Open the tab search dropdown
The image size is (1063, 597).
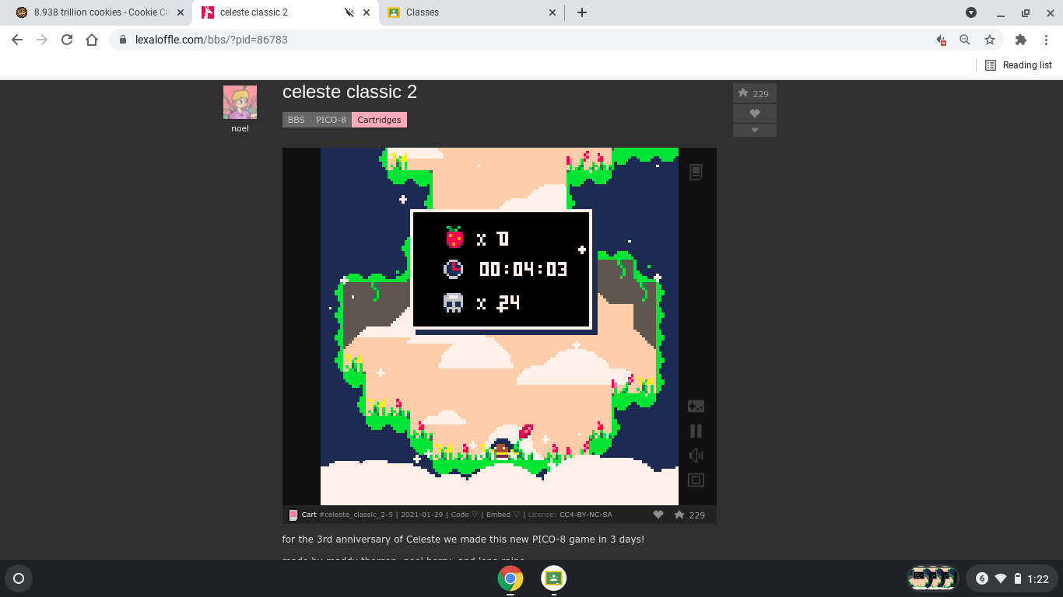pyautogui.click(x=971, y=12)
